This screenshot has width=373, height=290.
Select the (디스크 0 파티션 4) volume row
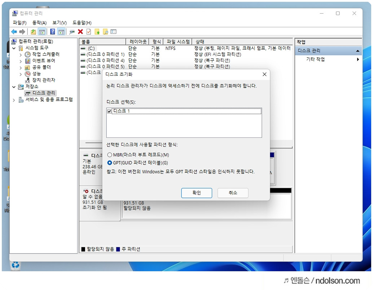pos(185,61)
